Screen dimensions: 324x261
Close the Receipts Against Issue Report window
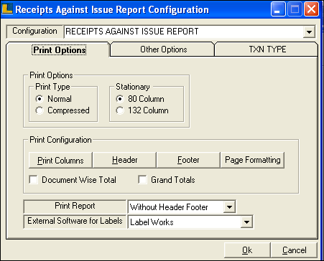[x=311, y=9]
